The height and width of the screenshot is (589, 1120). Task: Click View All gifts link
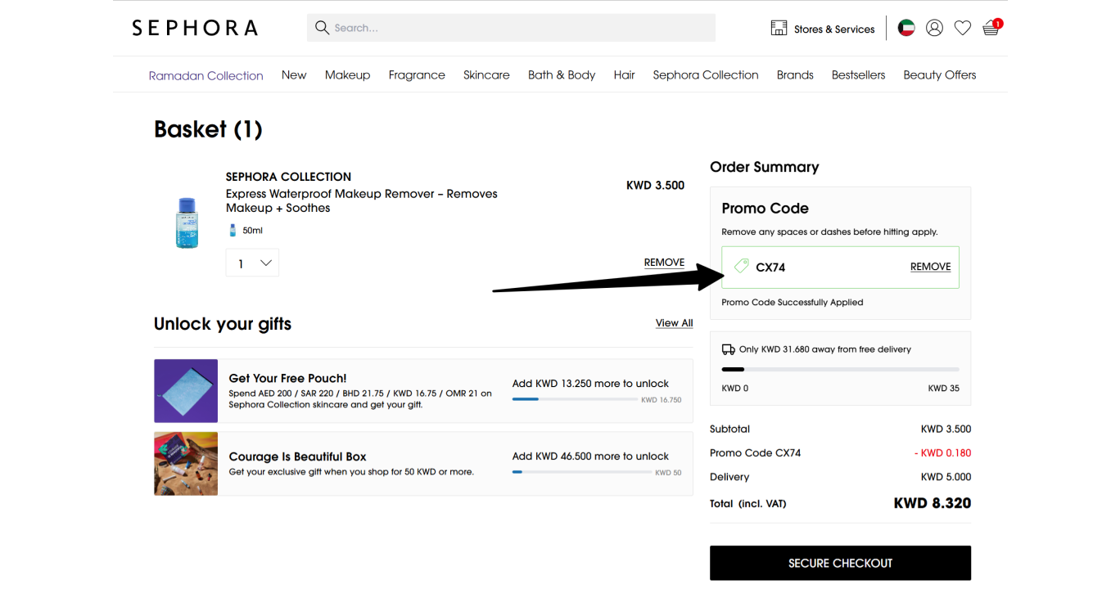point(675,323)
